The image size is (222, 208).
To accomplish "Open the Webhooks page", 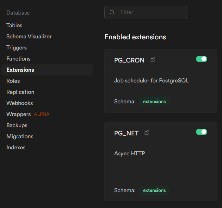I will click(20, 103).
